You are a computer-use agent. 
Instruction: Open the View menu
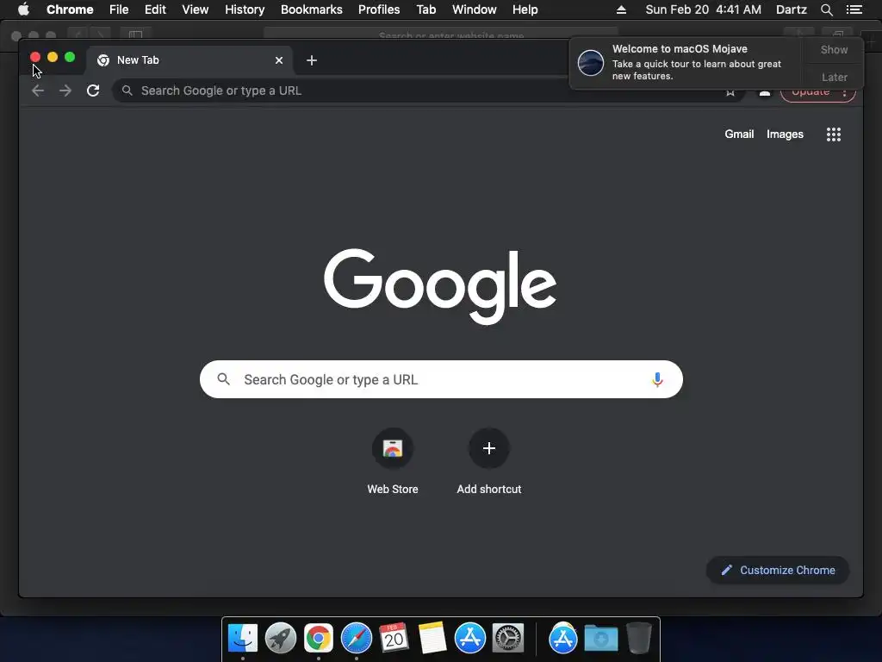(x=196, y=9)
